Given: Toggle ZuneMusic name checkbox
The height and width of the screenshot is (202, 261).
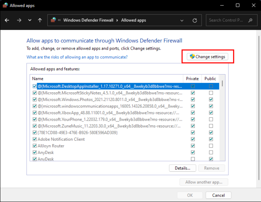Looking at the screenshot, I should tap(35, 126).
